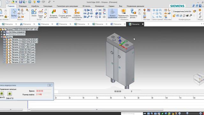This screenshot has height=115, width=204.
Task: Open the Выбор dropdown arrow
Action: point(14,18)
